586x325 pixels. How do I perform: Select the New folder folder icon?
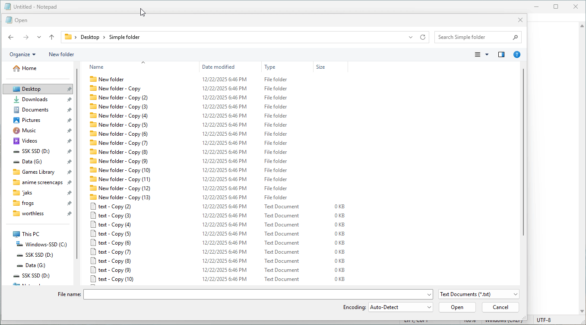(93, 79)
